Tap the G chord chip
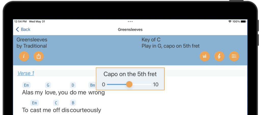The width and height of the screenshot is (261, 115). [x=48, y=85]
